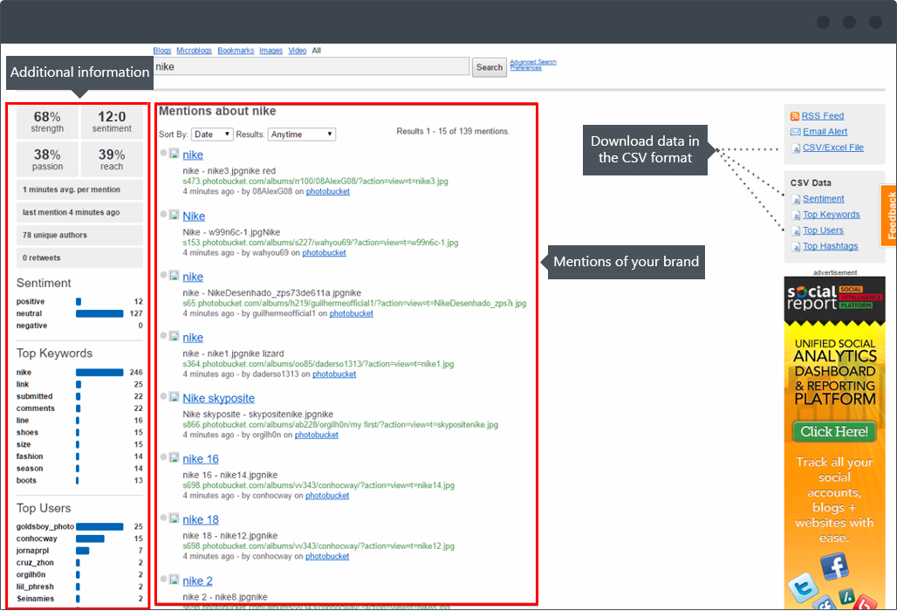Click the blue bar for goldsboy_photo user
Image resolution: width=897 pixels, height=611 pixels.
99,526
